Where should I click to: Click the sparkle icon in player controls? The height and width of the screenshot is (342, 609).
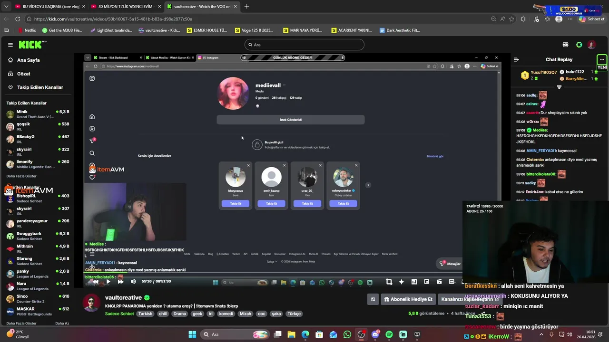click(401, 282)
